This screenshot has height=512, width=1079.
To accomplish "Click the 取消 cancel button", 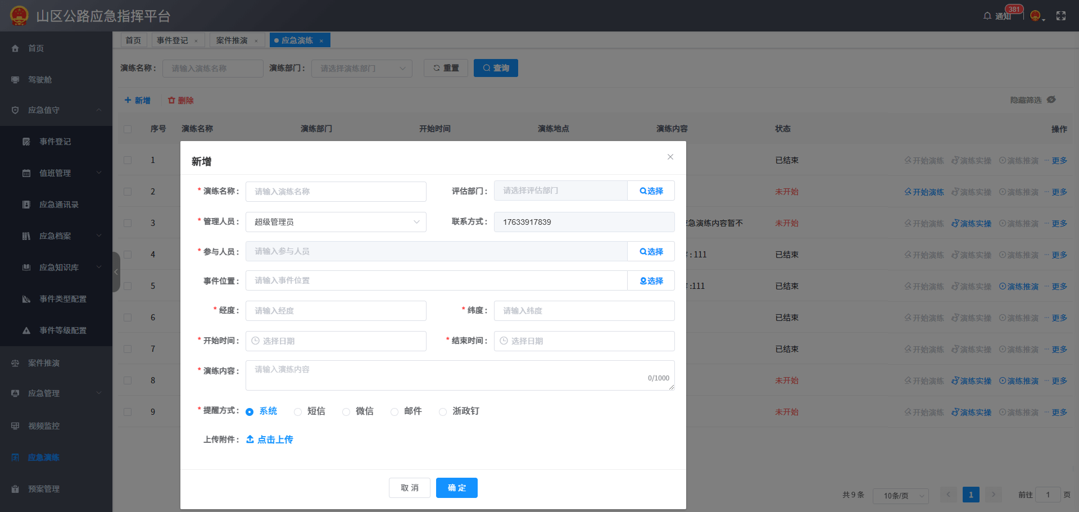I will (x=409, y=488).
